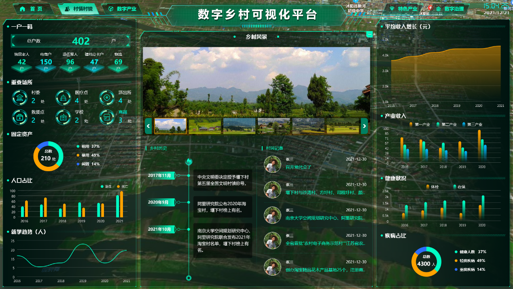Click the 平均收入增长 area chart

pos(445,73)
